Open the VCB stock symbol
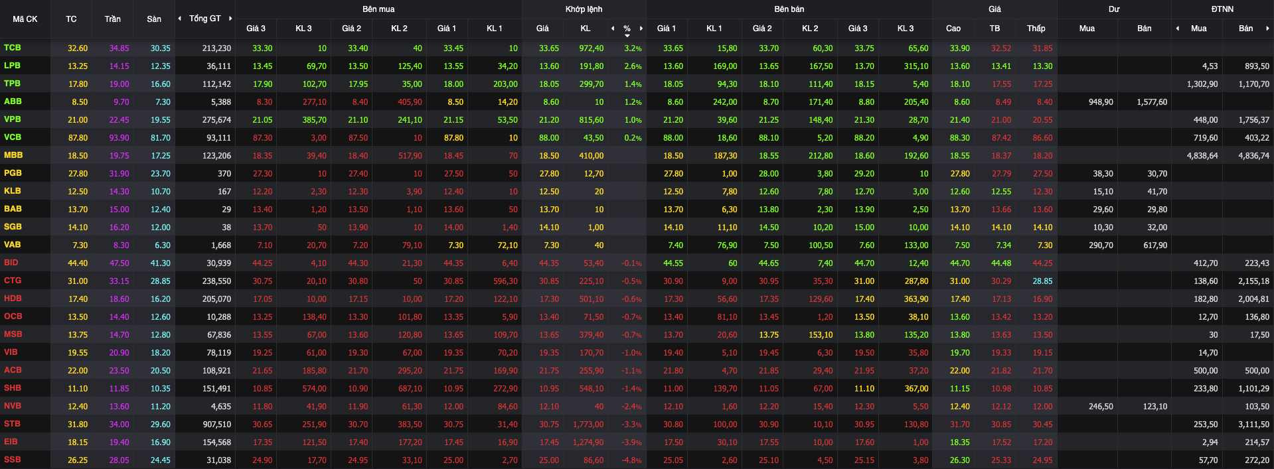Screen dimensions: 1274x469 (13, 137)
